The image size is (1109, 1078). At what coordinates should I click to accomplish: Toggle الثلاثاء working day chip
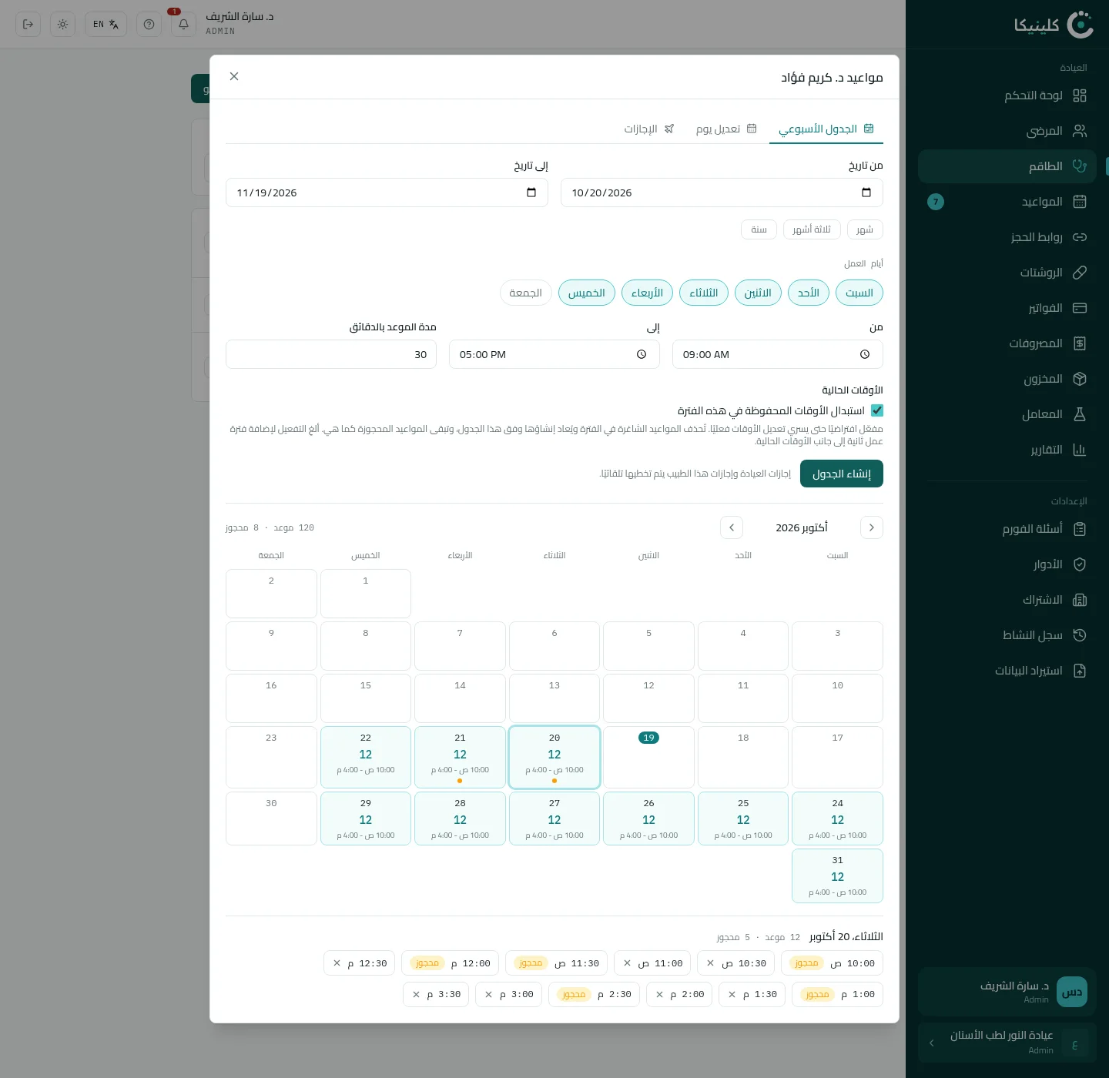[704, 293]
